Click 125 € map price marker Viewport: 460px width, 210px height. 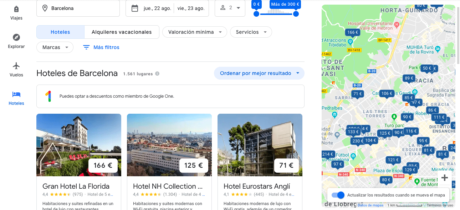(385, 133)
